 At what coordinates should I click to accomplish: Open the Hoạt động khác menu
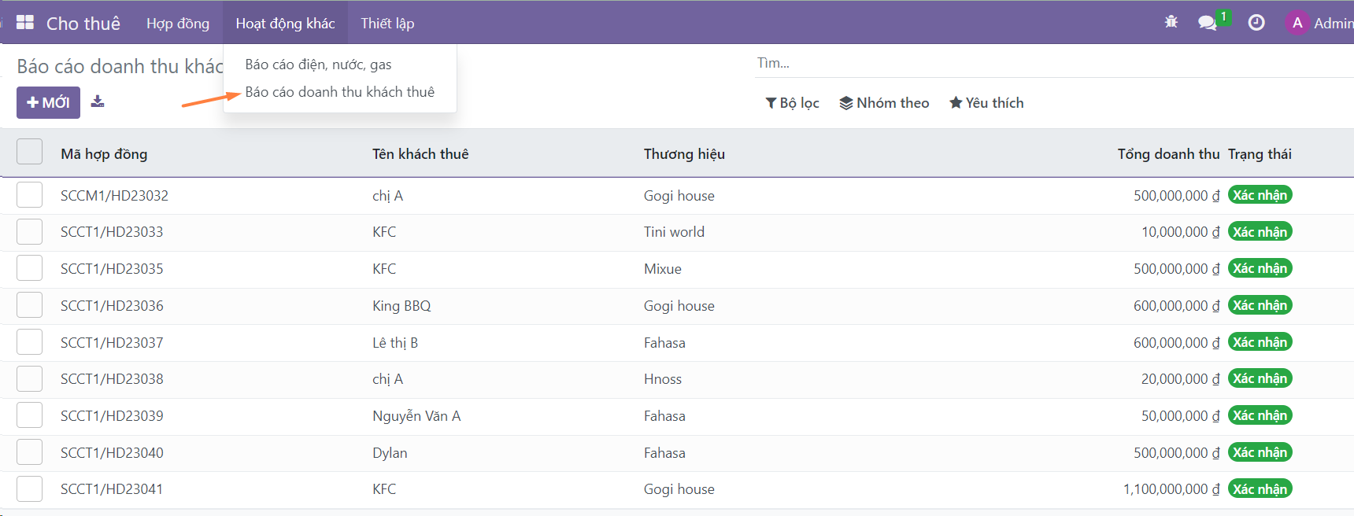[285, 23]
